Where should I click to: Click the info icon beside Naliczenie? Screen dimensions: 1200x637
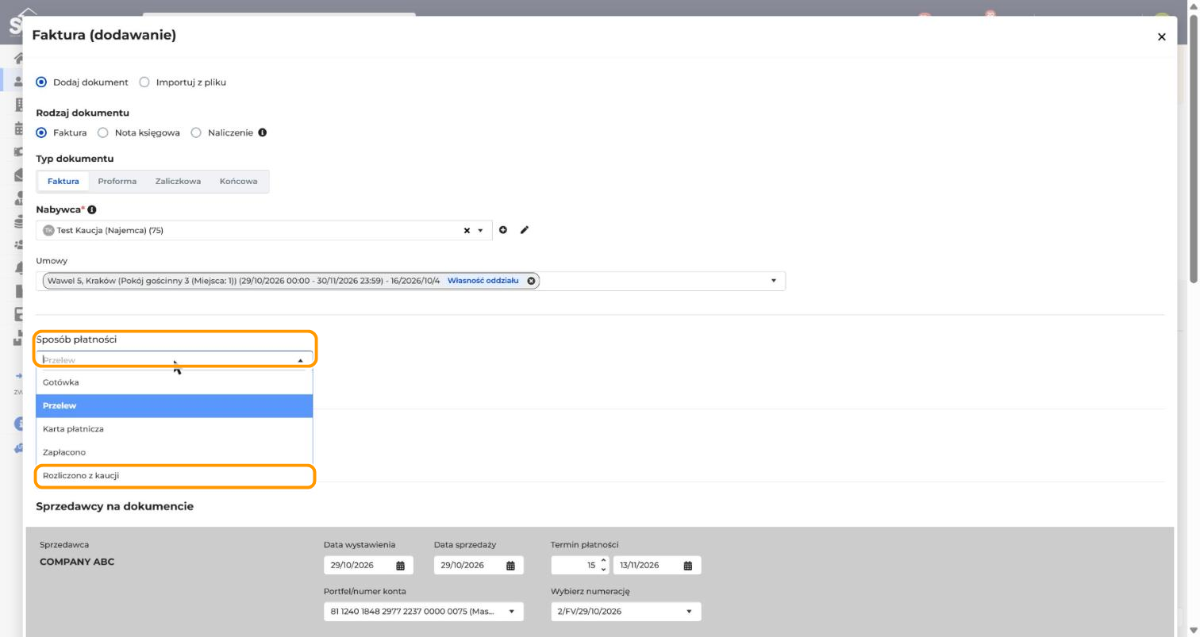pos(263,132)
